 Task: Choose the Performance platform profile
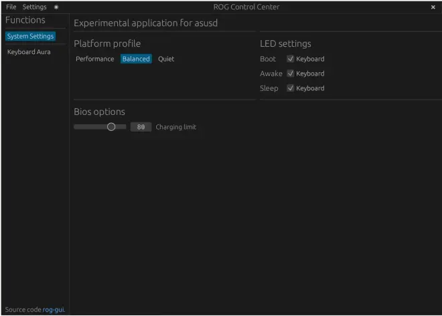point(94,59)
